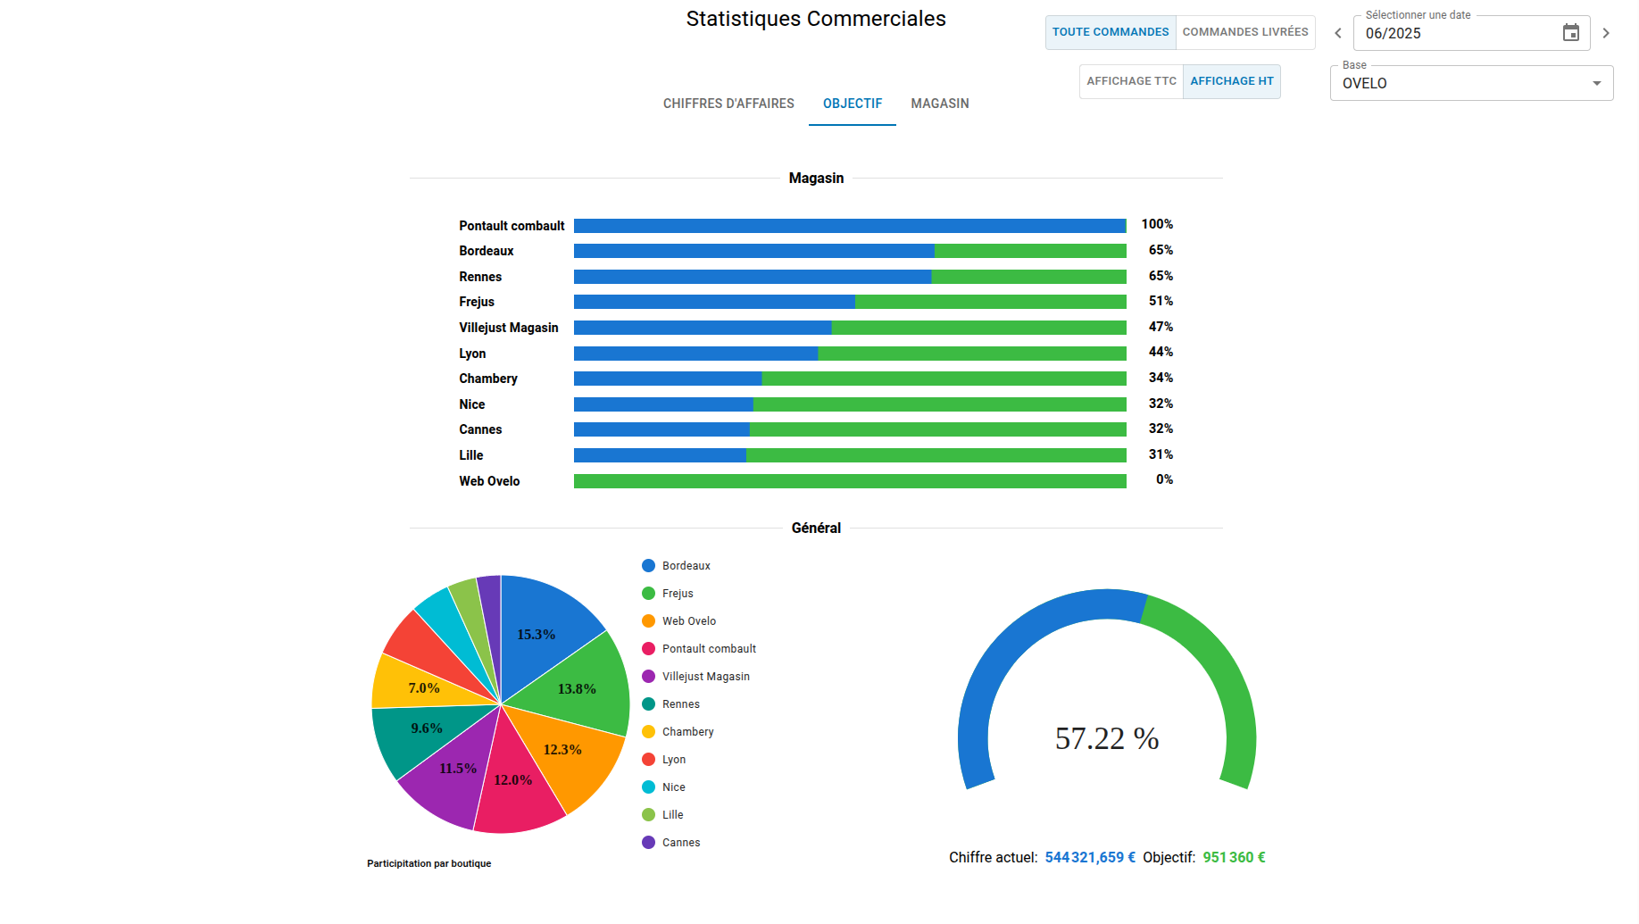Click the Lille legend color dot
1639x924 pixels.
click(647, 814)
